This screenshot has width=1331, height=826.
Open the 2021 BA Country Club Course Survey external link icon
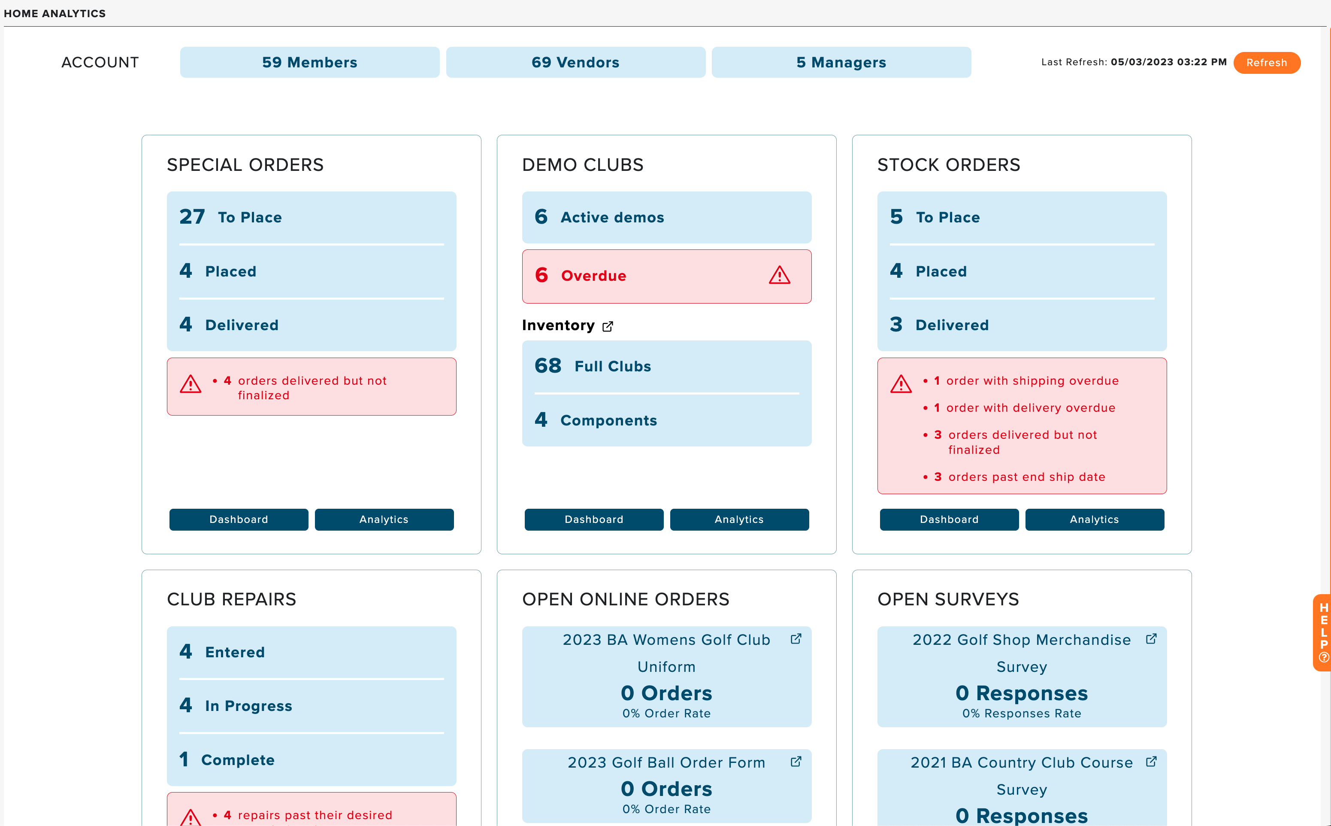1151,762
